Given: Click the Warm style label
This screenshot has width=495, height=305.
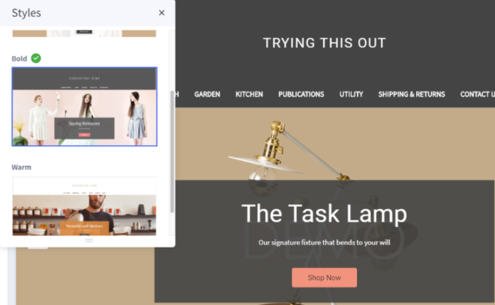Looking at the screenshot, I should (x=22, y=167).
